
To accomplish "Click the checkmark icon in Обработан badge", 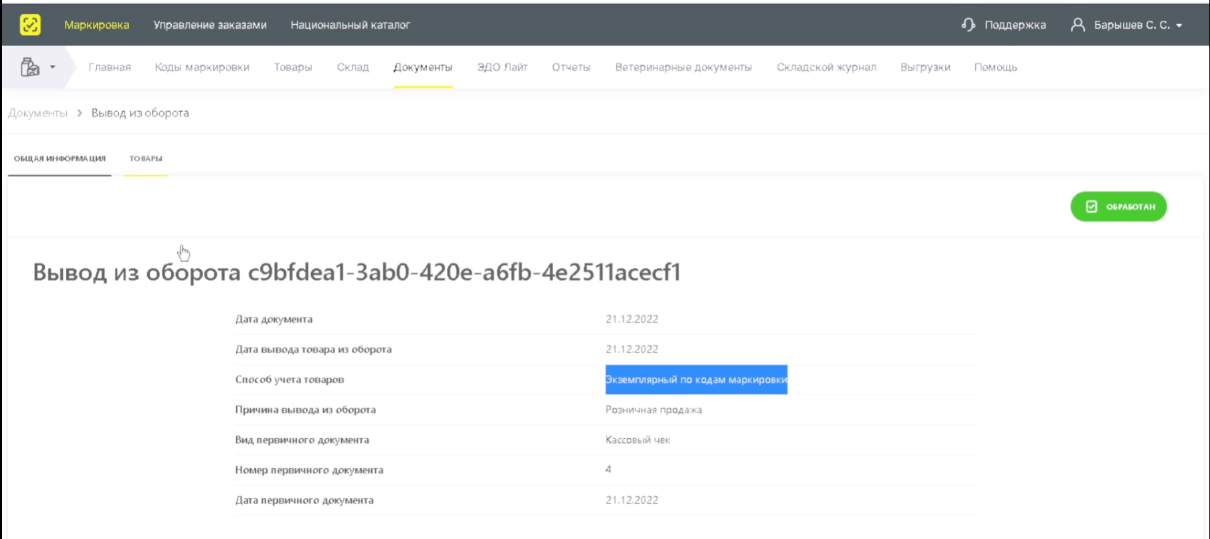I will (x=1092, y=207).
